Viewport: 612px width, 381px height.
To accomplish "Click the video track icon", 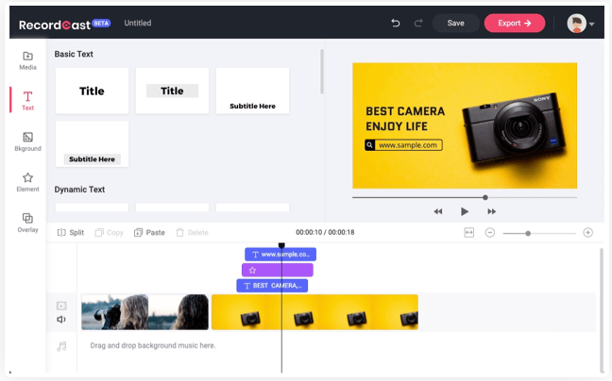I will click(61, 306).
